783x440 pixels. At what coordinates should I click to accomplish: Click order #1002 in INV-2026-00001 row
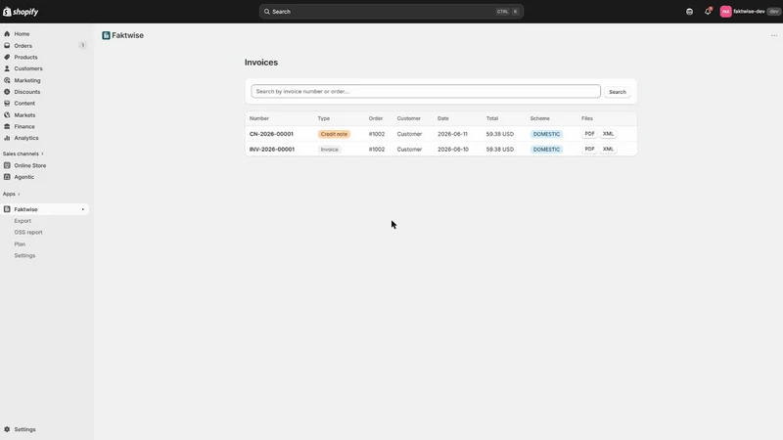click(x=377, y=150)
